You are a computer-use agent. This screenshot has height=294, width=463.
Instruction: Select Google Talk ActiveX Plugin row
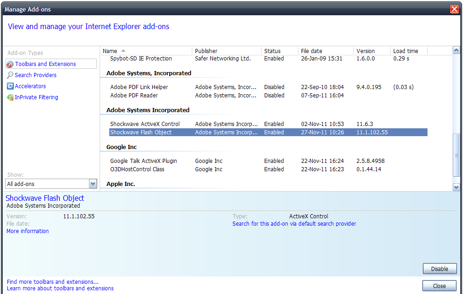coord(268,161)
